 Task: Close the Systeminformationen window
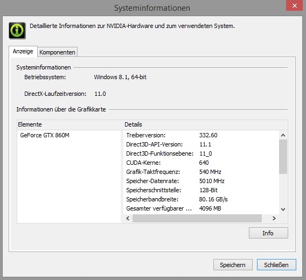click(294, 6)
